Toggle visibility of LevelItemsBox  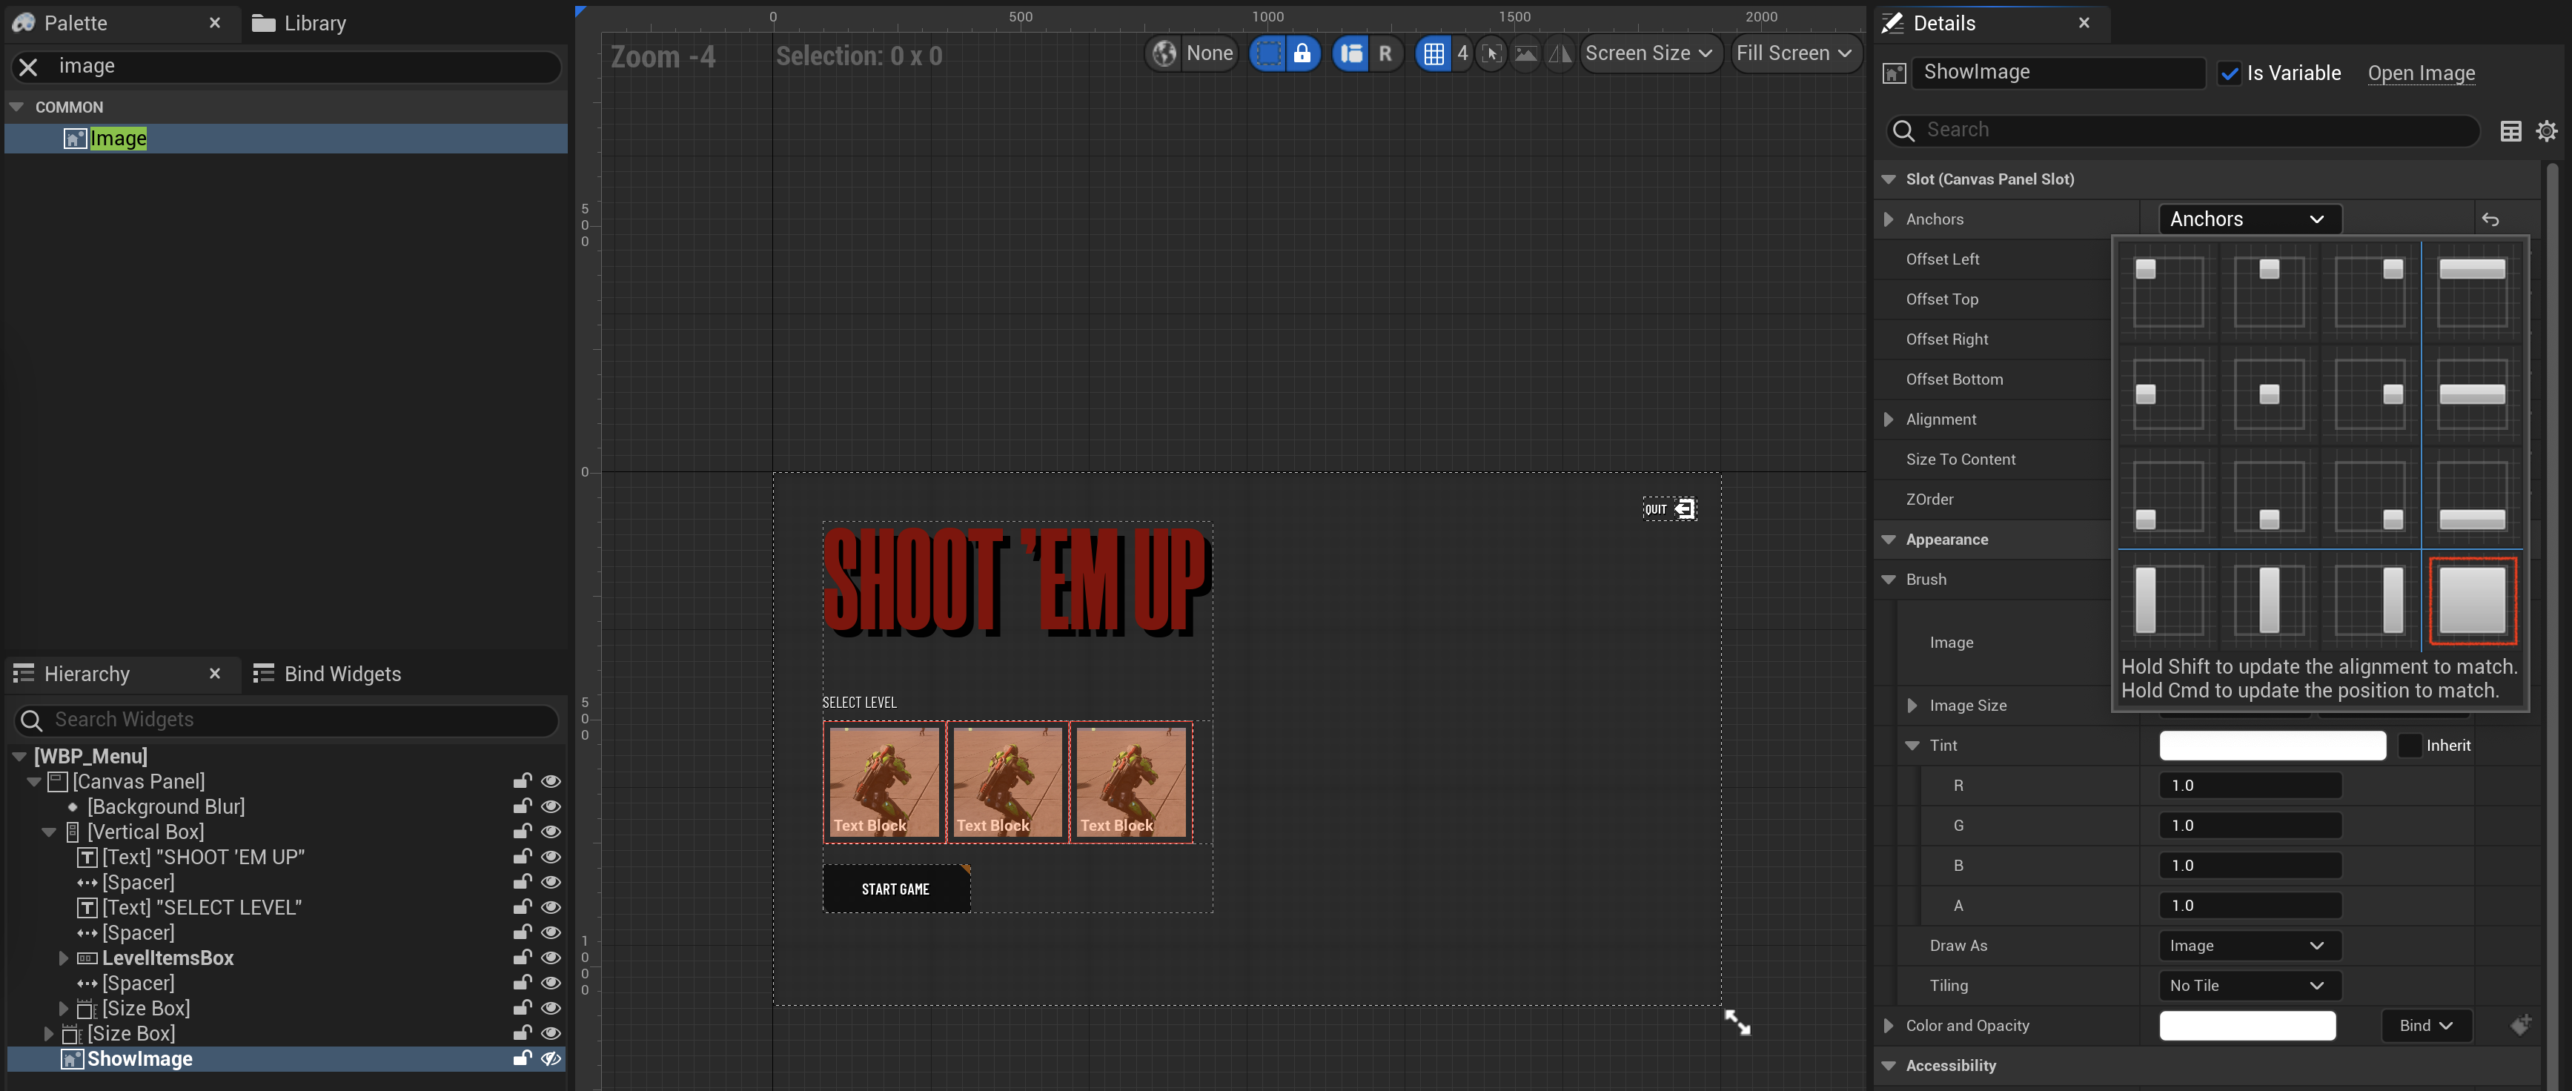(x=550, y=958)
